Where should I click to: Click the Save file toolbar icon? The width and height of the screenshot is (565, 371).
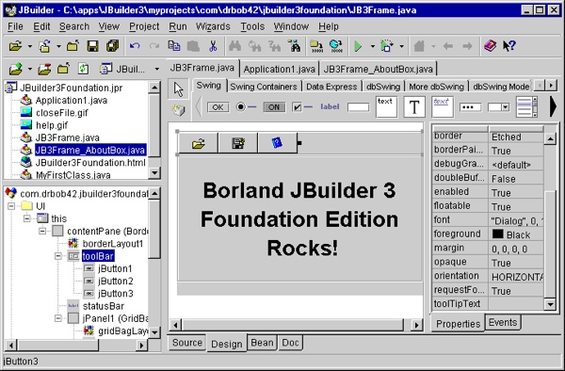[92, 46]
